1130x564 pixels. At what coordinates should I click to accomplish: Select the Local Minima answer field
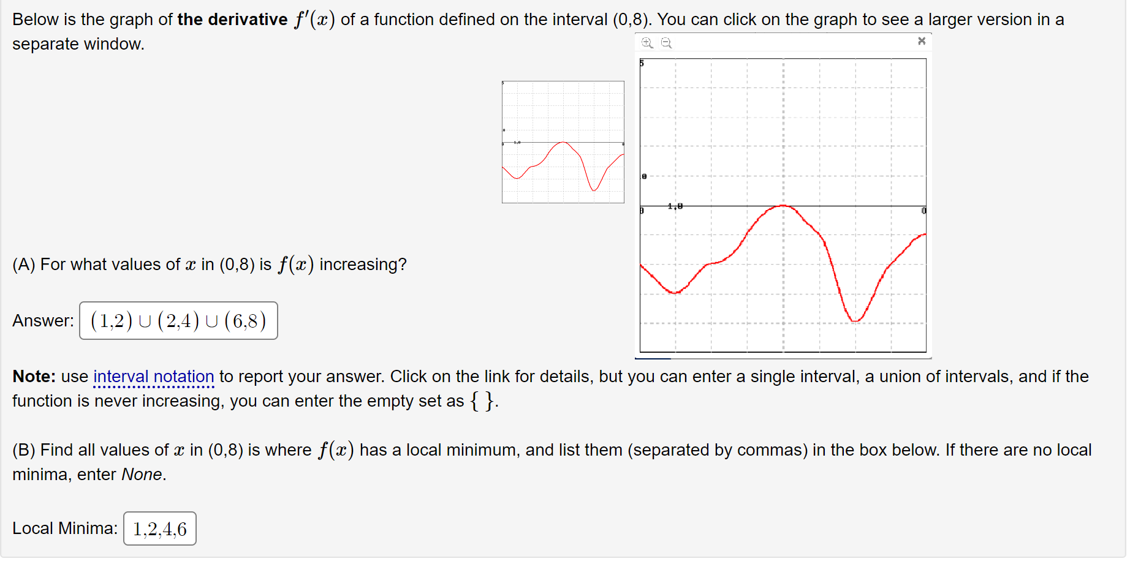[x=159, y=528]
